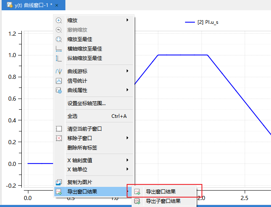271x207 pixels.
Task: Click the curve cursor icon beside 曲线游标
Action: (59, 71)
